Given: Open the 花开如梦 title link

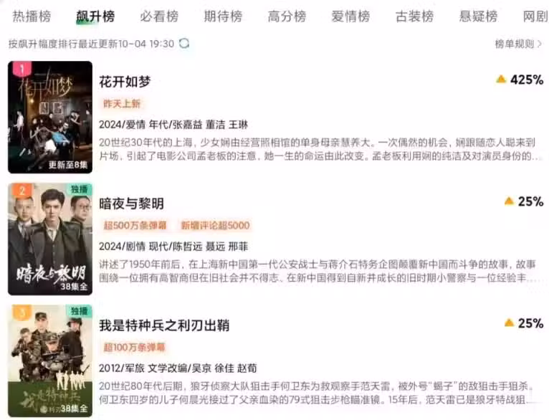Looking at the screenshot, I should [x=125, y=82].
